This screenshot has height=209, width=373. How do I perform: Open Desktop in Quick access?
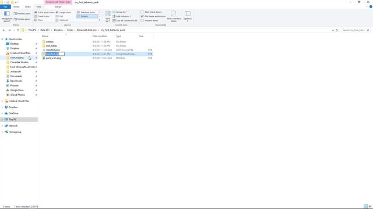(x=14, y=44)
